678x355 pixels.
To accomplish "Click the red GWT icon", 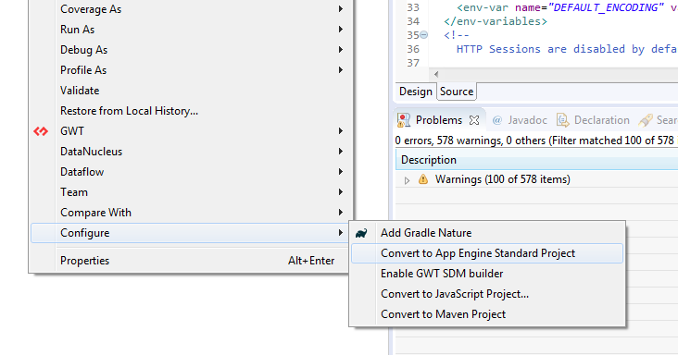I will 41,131.
